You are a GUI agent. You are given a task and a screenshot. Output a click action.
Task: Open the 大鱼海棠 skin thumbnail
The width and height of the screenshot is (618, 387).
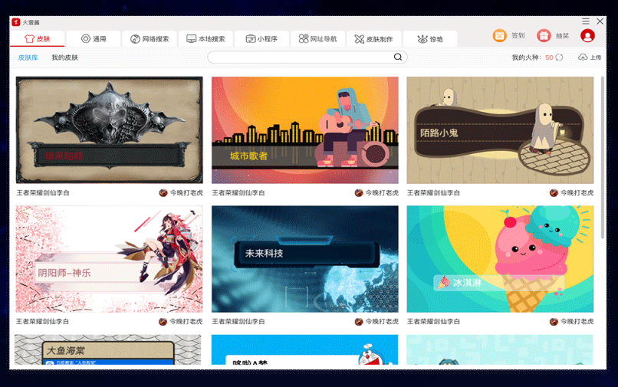(108, 349)
